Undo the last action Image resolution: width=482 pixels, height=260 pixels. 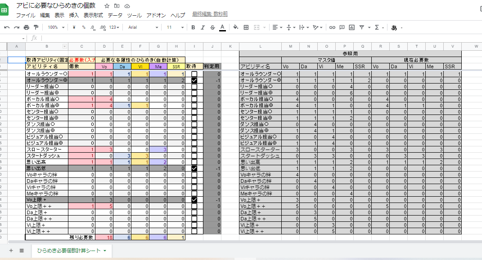[7, 27]
